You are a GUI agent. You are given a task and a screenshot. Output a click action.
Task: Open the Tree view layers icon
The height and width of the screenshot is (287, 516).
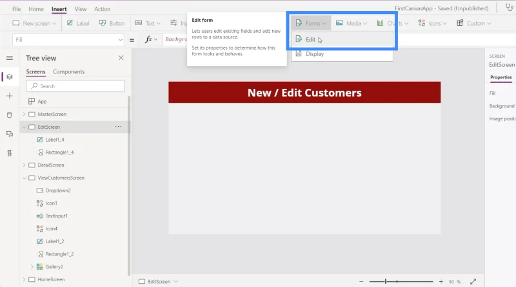10,77
